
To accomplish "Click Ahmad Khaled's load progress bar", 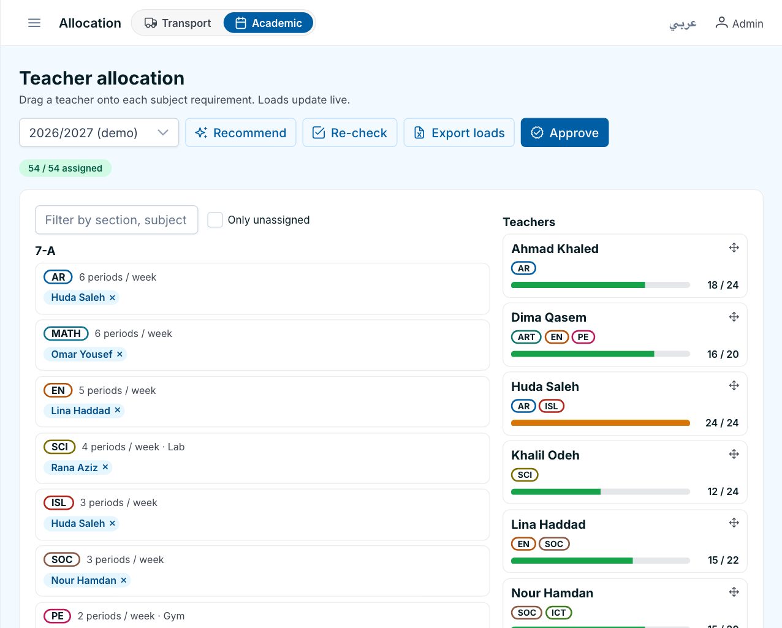I will pos(601,285).
